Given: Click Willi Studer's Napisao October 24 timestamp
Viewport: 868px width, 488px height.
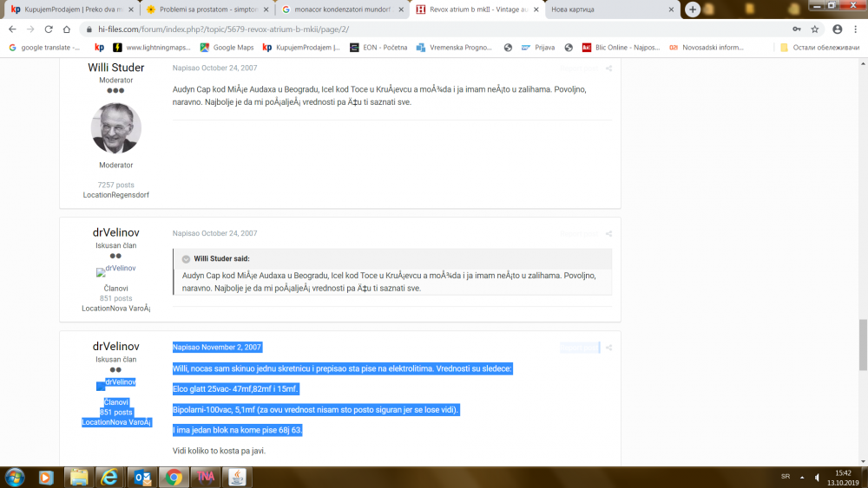Looking at the screenshot, I should 214,68.
